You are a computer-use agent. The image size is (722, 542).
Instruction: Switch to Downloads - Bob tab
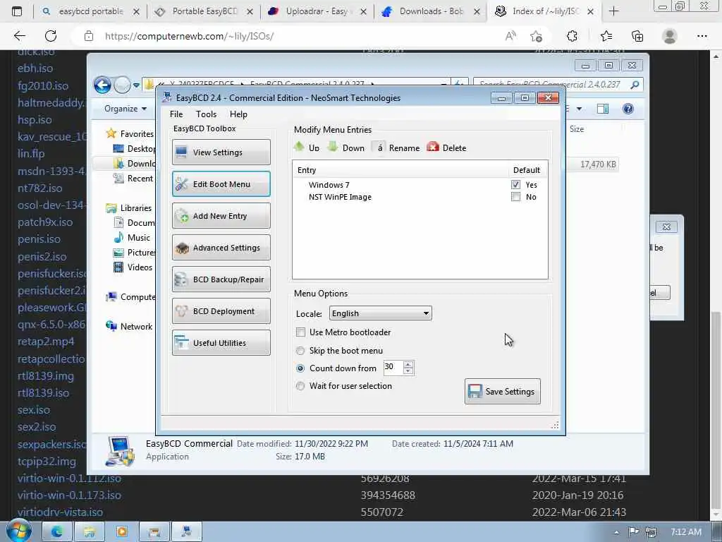click(432, 11)
